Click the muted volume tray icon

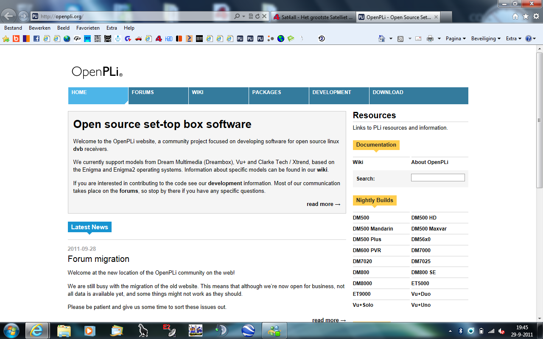(502, 331)
